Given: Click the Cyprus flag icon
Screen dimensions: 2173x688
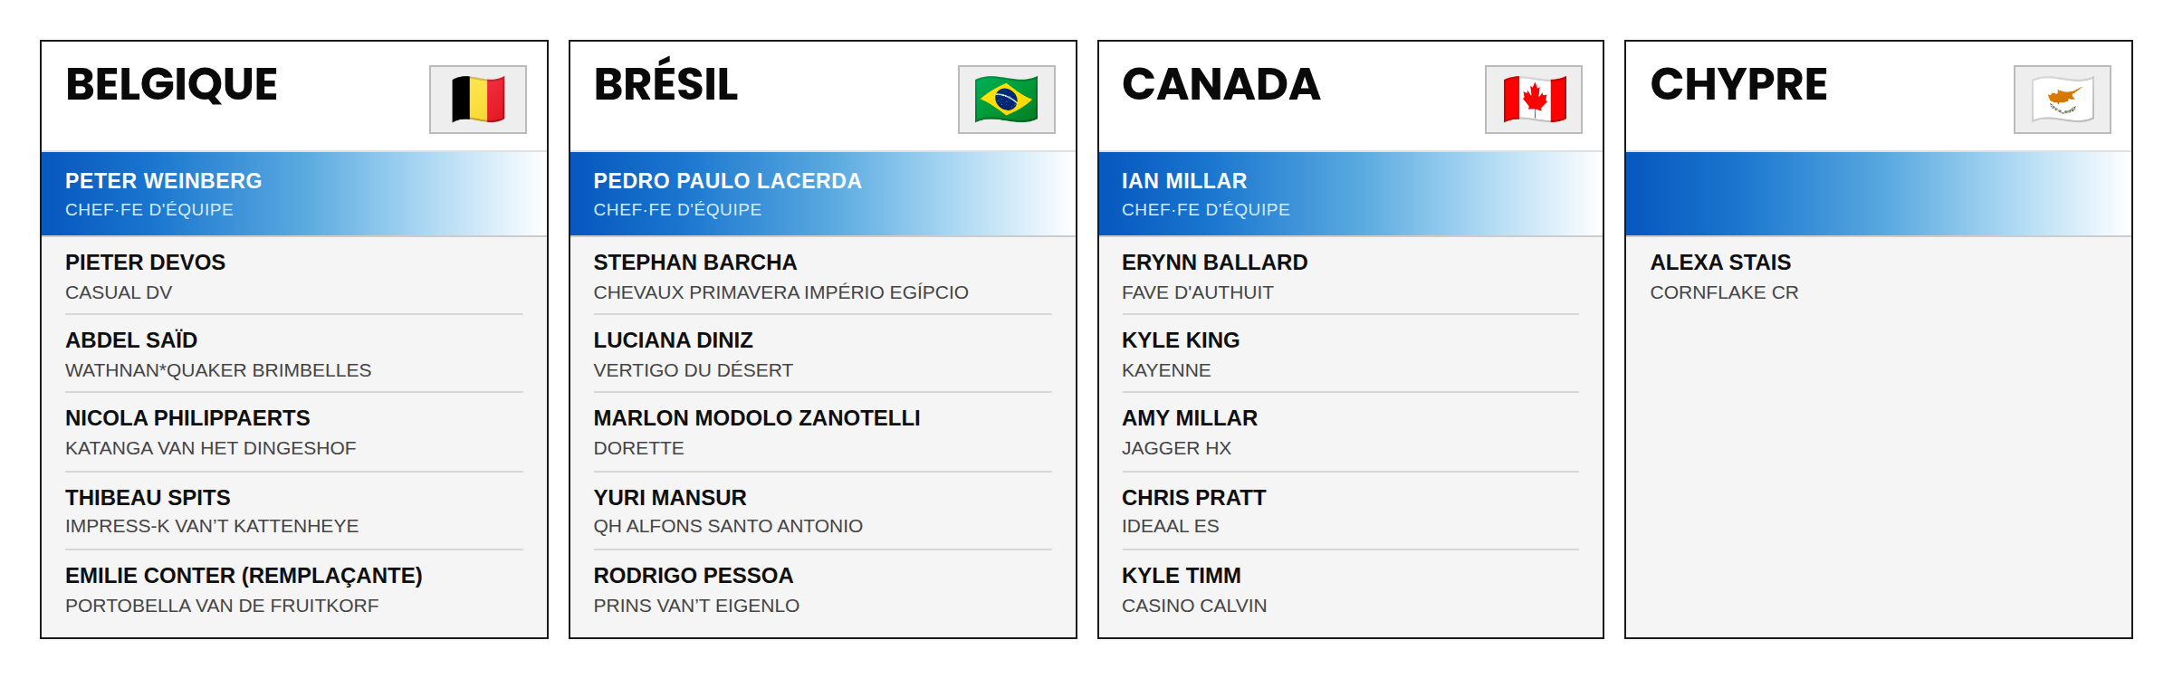Looking at the screenshot, I should tap(2063, 100).
